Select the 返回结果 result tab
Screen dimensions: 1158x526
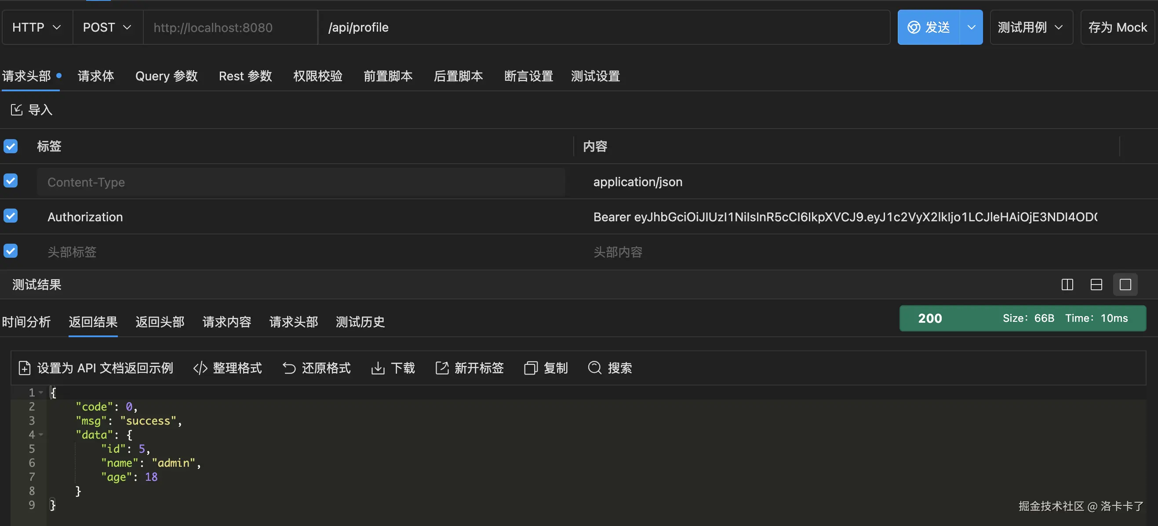coord(93,322)
